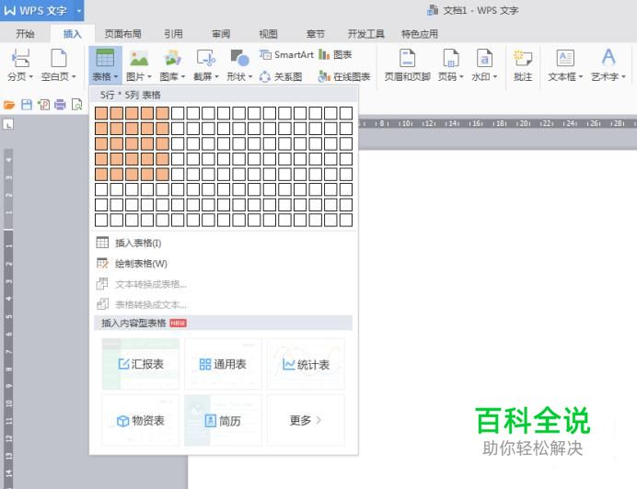Click the 艺术字 word art icon
637x489 pixels.
608,57
